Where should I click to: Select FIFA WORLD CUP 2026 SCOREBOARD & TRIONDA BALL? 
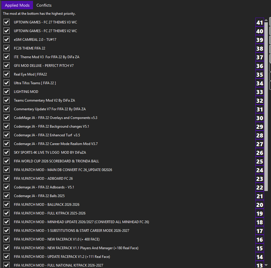(x=56, y=161)
